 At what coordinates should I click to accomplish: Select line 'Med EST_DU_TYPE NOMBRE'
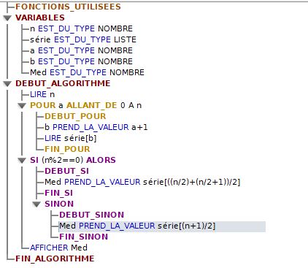tap(87, 72)
